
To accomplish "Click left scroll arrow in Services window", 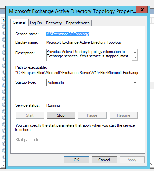I will tap(3, 165).
